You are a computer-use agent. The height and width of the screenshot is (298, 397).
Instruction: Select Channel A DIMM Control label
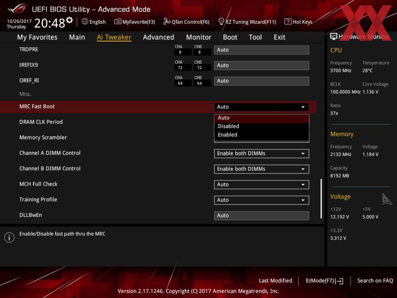coord(50,153)
